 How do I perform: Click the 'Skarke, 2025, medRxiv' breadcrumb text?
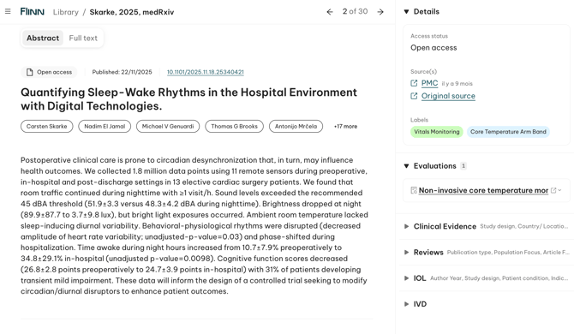coord(132,12)
